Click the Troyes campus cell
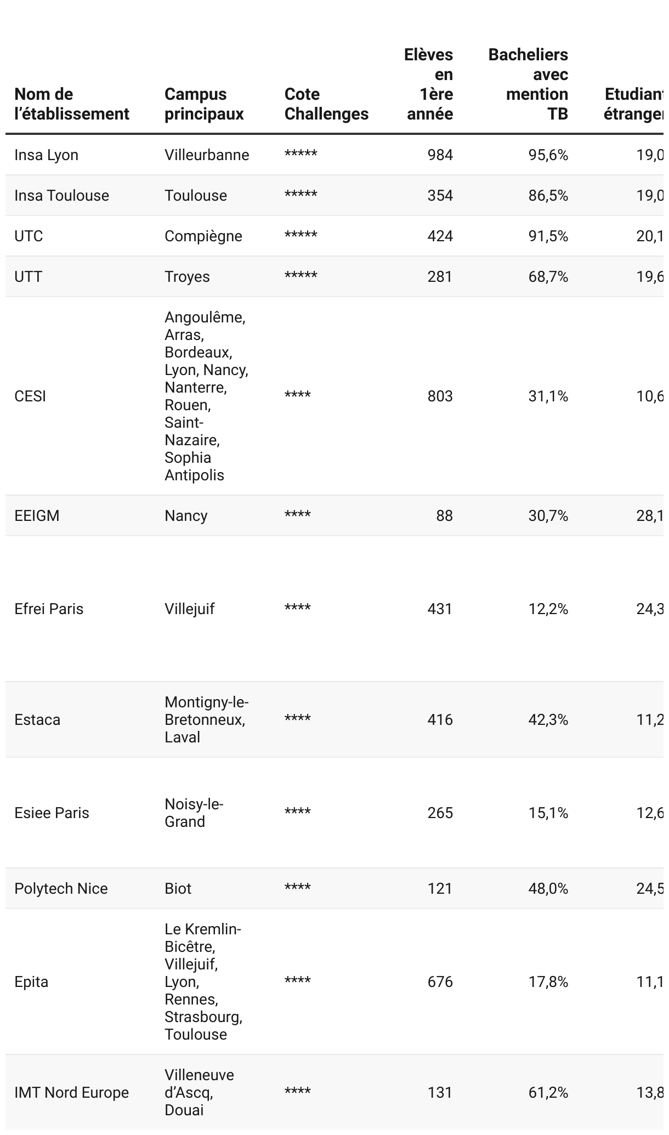Image resolution: width=669 pixels, height=1135 pixels. [187, 277]
